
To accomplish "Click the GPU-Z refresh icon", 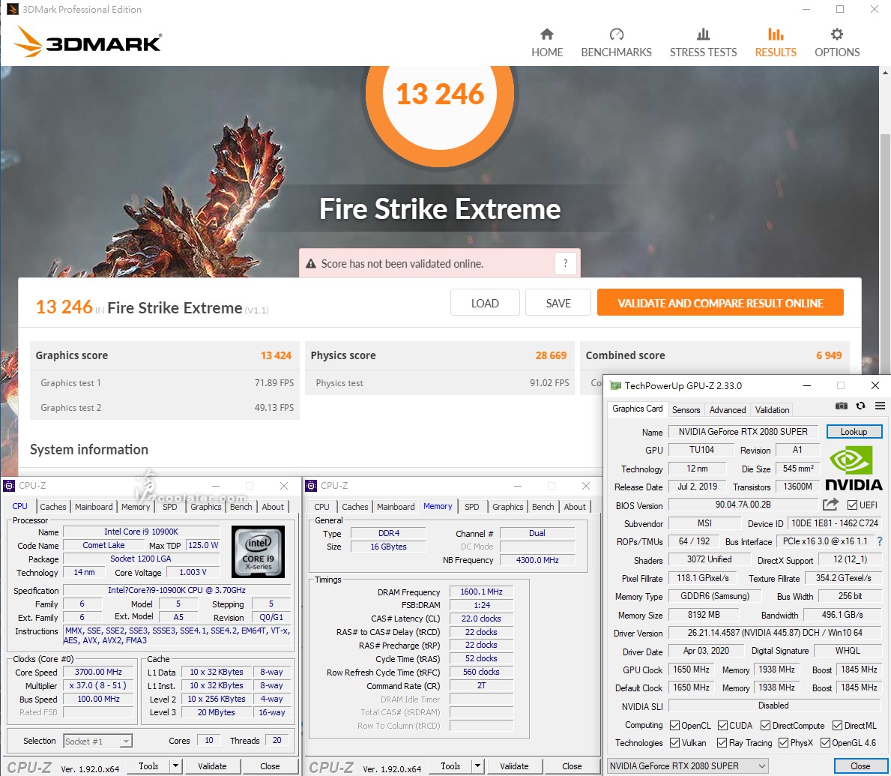I will click(861, 406).
